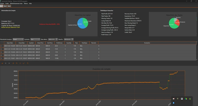198x106 pixels.
Task: Open the Périodicité d'analyse Global dropdown
Action: (18, 39)
